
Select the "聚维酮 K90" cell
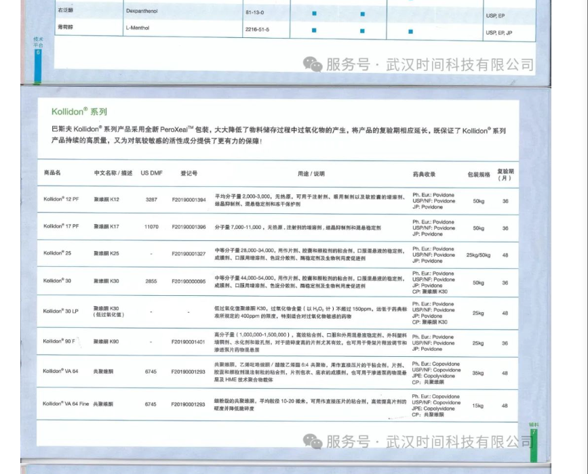[x=106, y=341]
